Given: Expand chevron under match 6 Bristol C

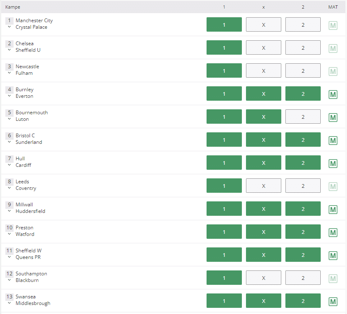Looking at the screenshot, I should 9,142.
